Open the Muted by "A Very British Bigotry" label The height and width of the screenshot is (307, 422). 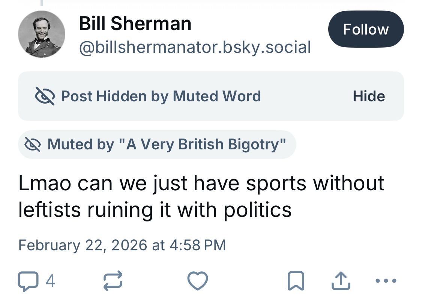pos(167,144)
